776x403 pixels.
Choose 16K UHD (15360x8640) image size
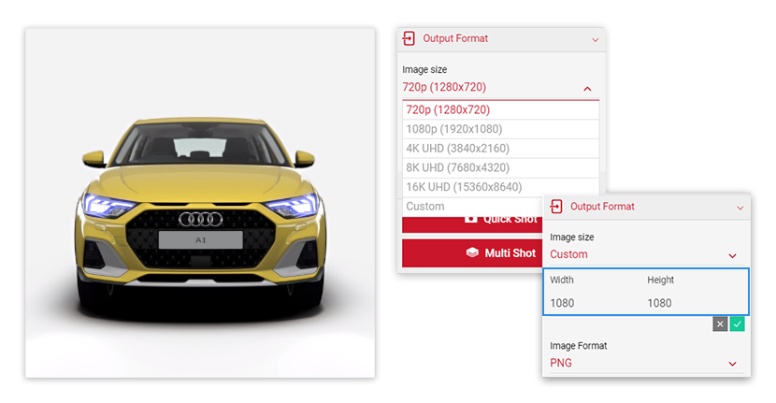click(x=500, y=187)
